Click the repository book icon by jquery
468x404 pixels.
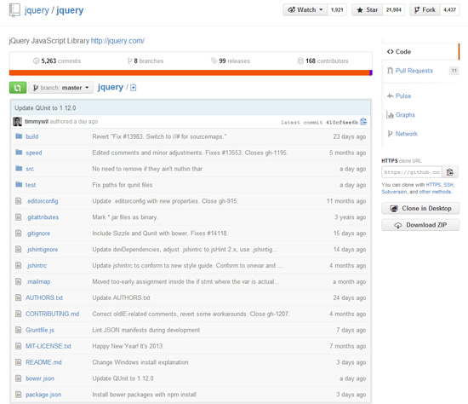[14, 10]
